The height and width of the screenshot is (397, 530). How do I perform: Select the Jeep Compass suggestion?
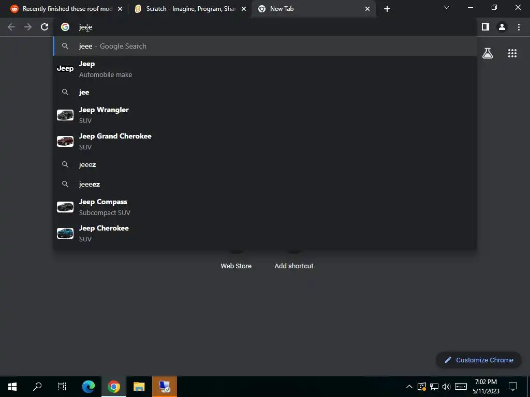(x=265, y=207)
